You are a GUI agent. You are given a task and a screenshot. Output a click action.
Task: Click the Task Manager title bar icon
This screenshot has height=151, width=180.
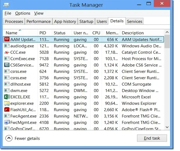click(x=6, y=5)
